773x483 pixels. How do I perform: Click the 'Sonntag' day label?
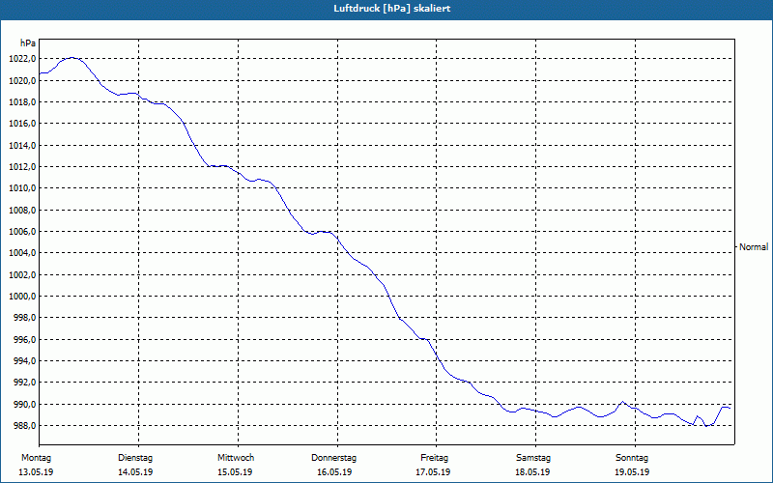point(632,458)
